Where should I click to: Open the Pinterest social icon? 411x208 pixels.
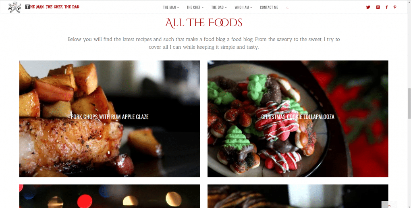tap(395, 7)
